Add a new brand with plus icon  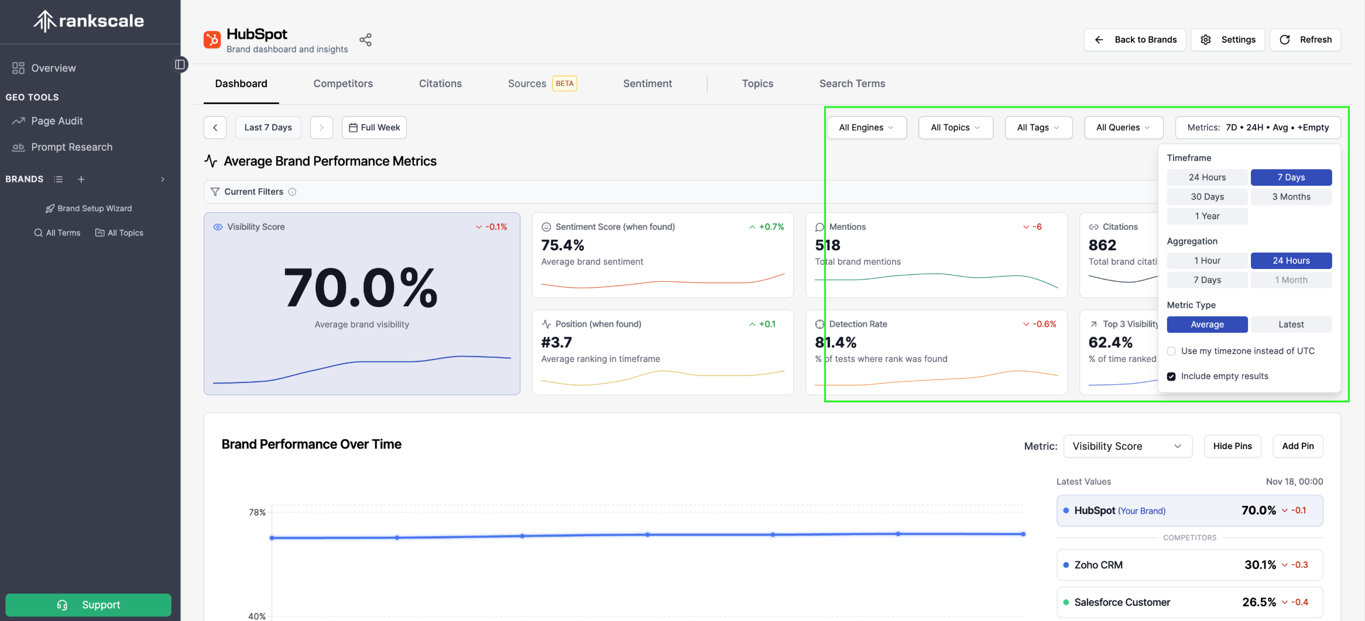pos(81,179)
